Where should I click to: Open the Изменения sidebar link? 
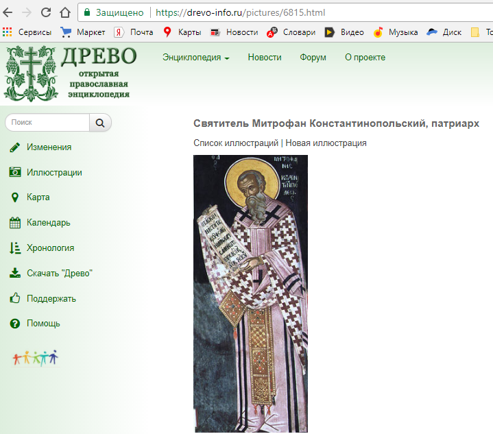coord(49,147)
